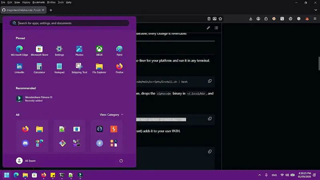Open File Explorer from the taskbar
This screenshot has height=180, width=320.
tap(25, 175)
